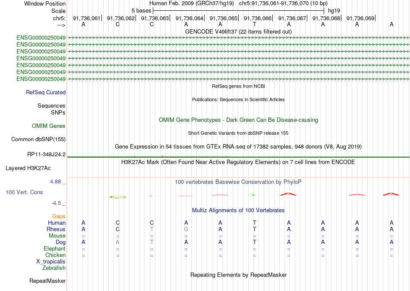410x291 pixels.
Task: Click the H3K27Ac Mark ENCODE track title
Action: [x=238, y=162]
